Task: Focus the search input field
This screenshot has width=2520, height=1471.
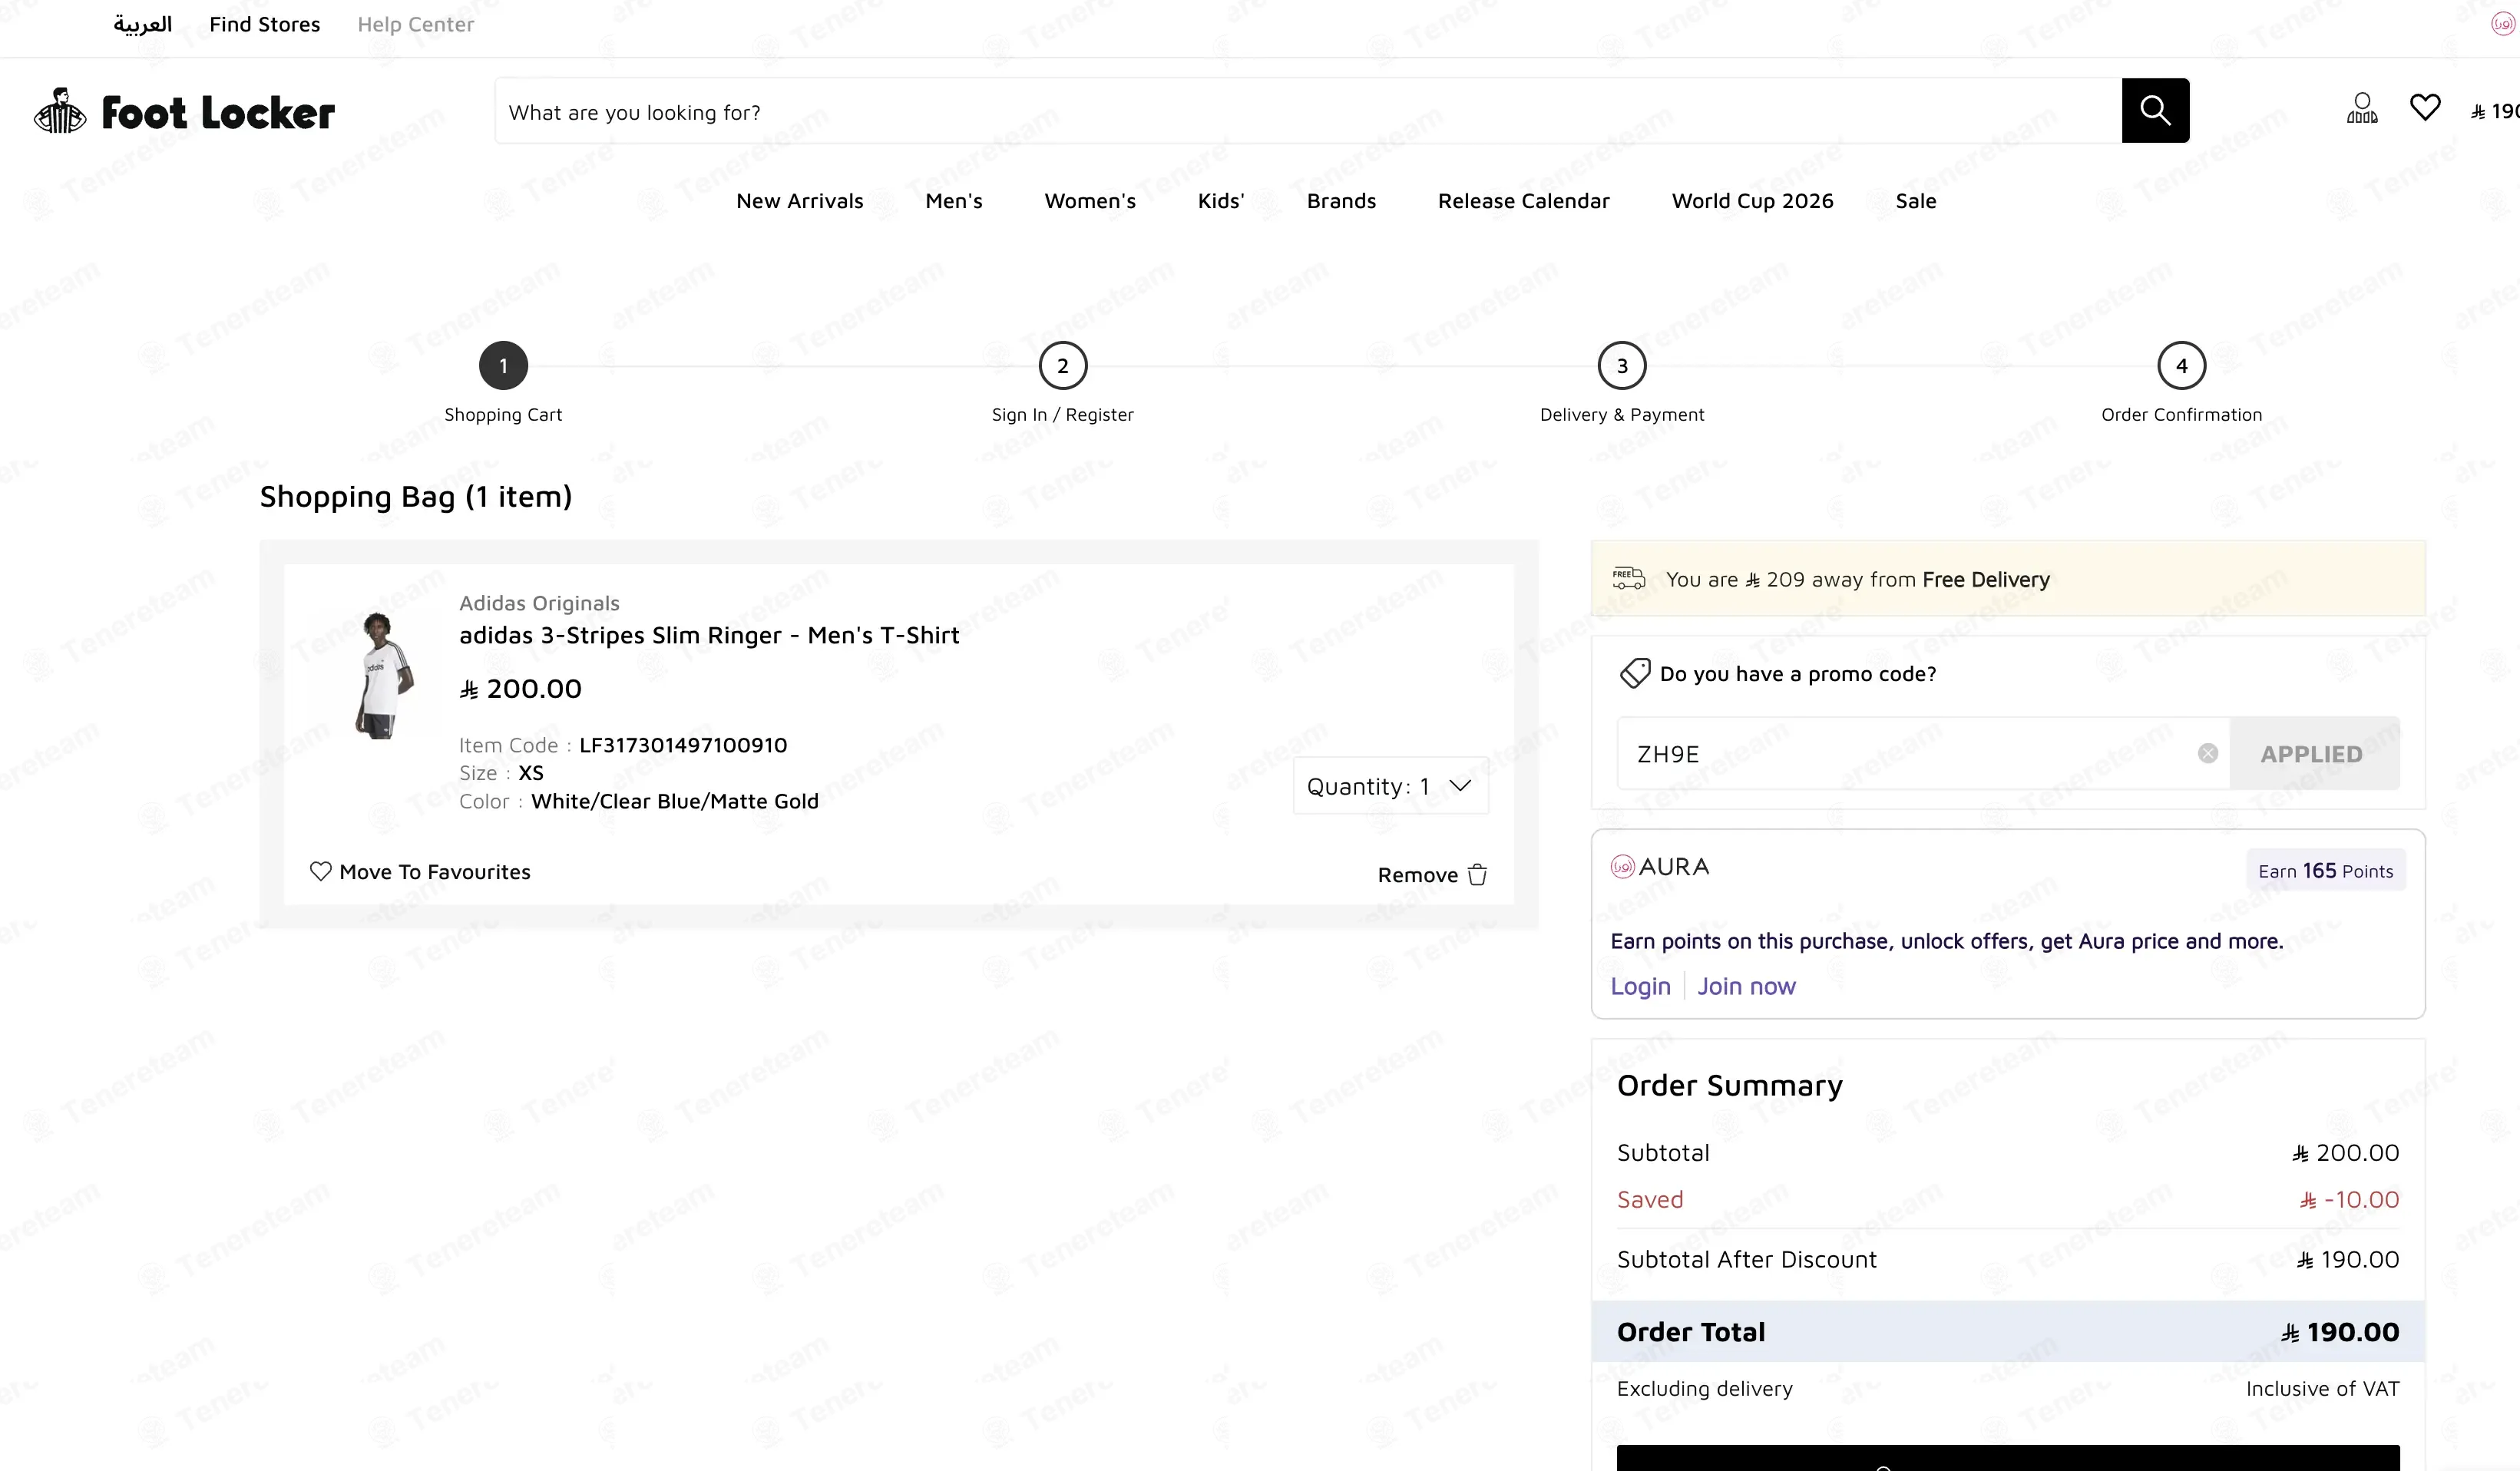Action: click(1308, 111)
